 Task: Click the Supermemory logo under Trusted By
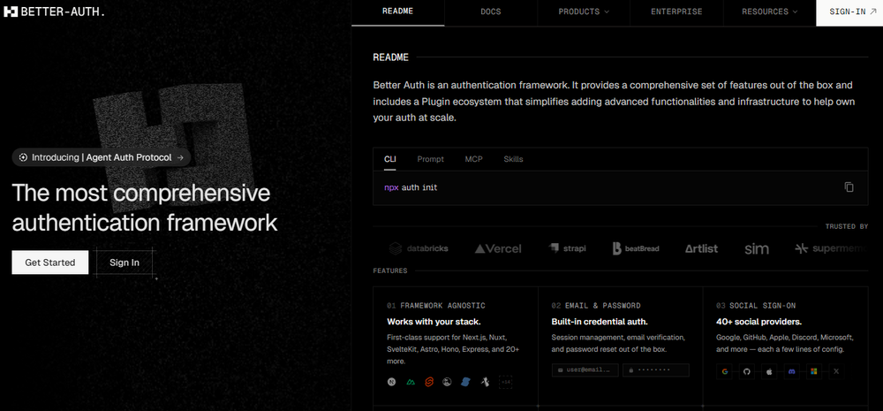point(831,248)
